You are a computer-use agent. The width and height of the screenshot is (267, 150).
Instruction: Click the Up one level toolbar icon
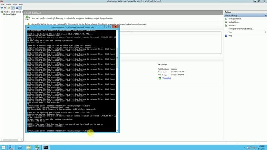pyautogui.click(x=9, y=8)
